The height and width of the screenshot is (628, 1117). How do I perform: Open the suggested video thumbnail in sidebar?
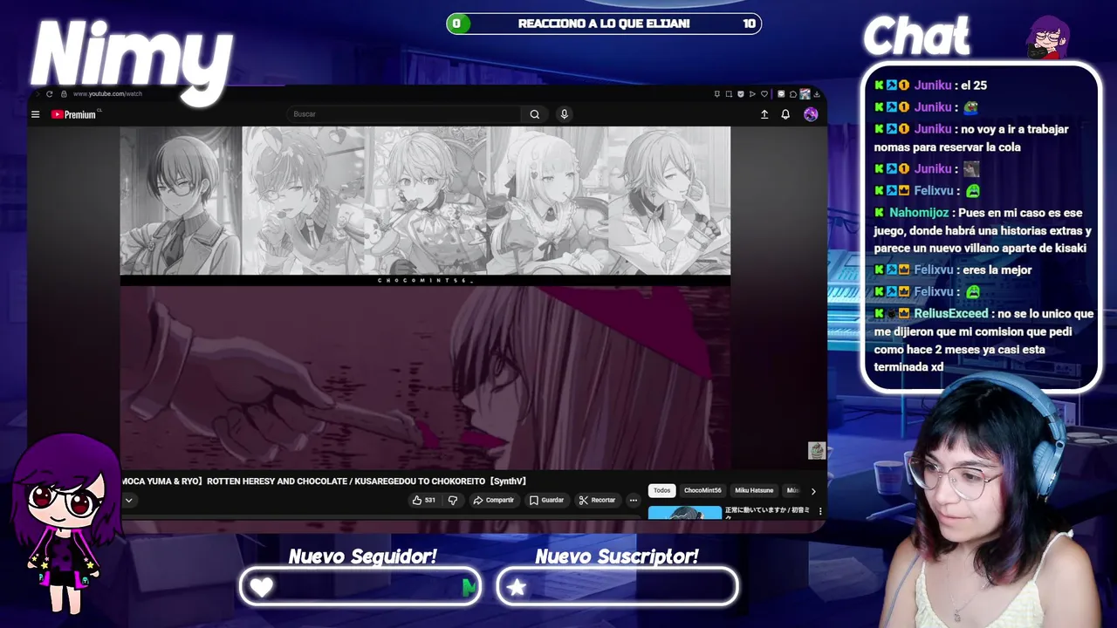coord(685,512)
